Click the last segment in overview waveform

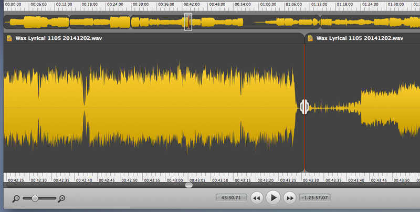(x=370, y=22)
